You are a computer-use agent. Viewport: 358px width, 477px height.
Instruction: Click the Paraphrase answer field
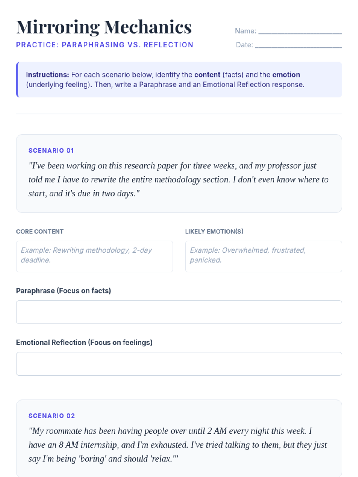click(179, 312)
